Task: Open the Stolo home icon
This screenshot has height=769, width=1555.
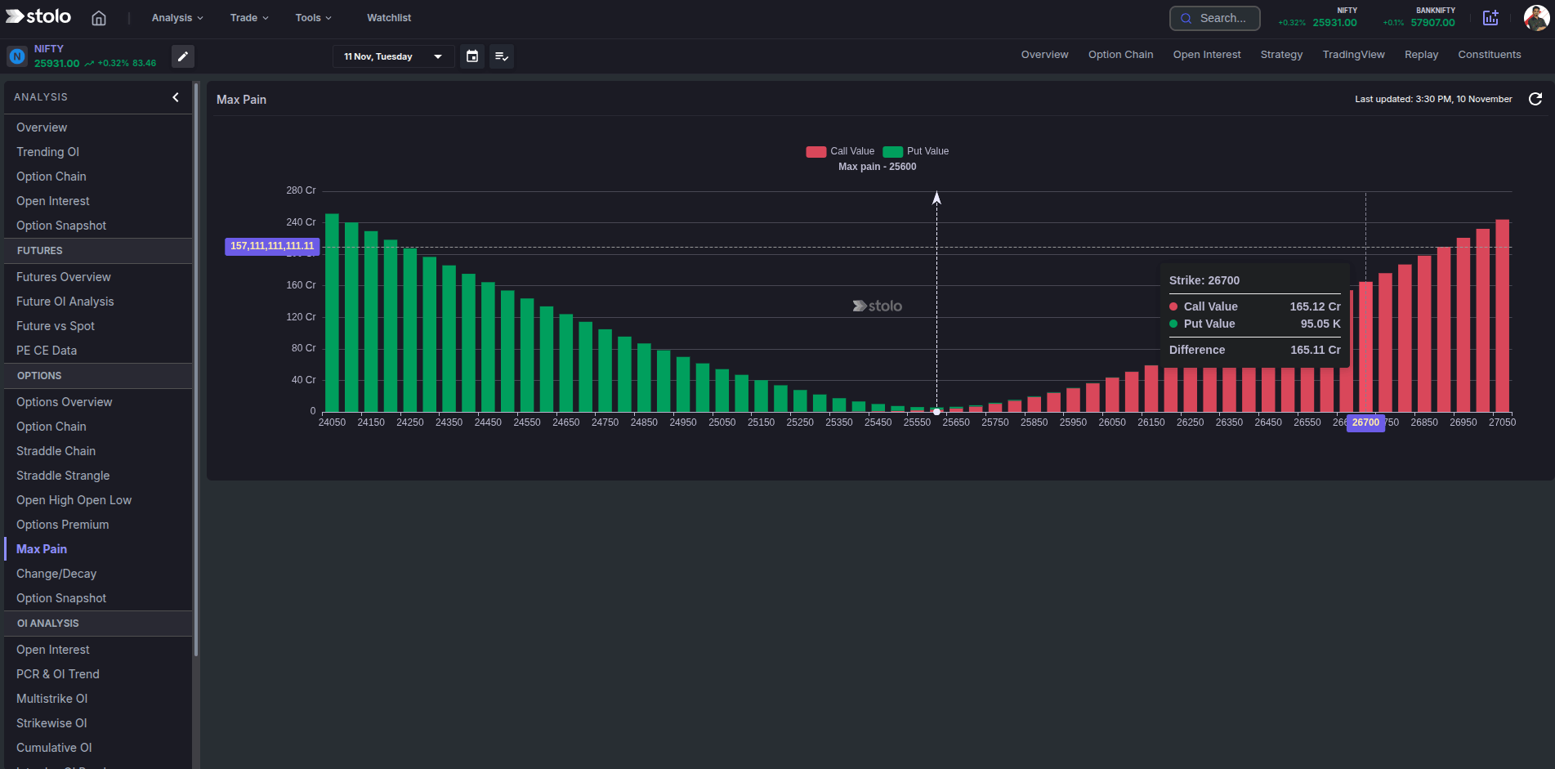Action: [99, 17]
